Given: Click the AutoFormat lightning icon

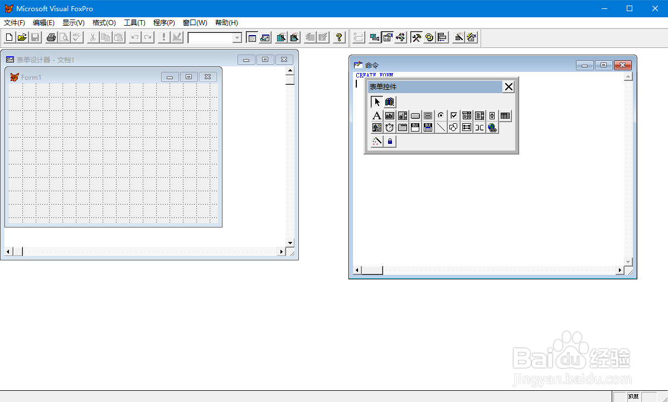Looking at the screenshot, I should click(471, 37).
